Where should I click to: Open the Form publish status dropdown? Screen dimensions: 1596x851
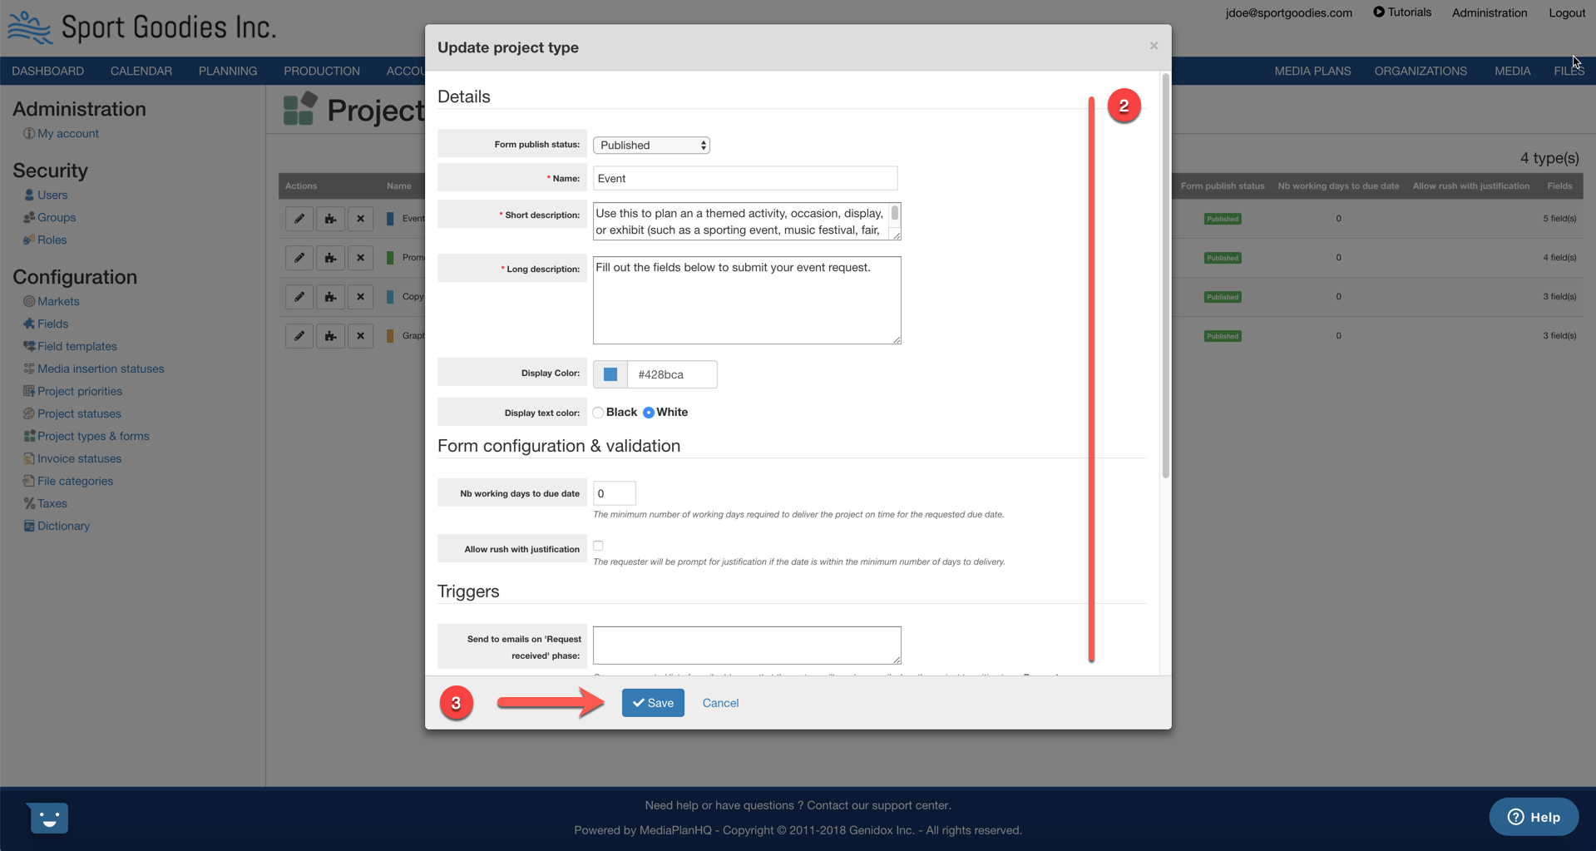651,145
